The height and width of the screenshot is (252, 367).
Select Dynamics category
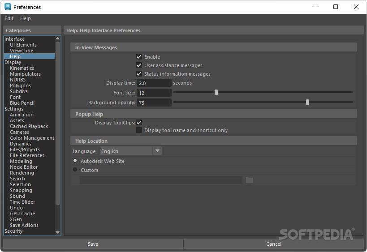click(20, 144)
